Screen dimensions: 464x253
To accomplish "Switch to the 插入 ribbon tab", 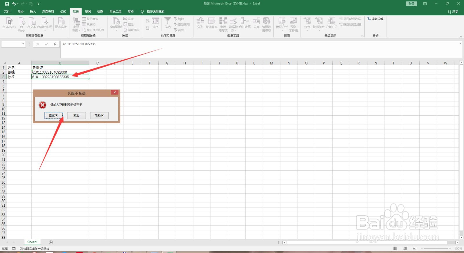I will click(x=33, y=12).
